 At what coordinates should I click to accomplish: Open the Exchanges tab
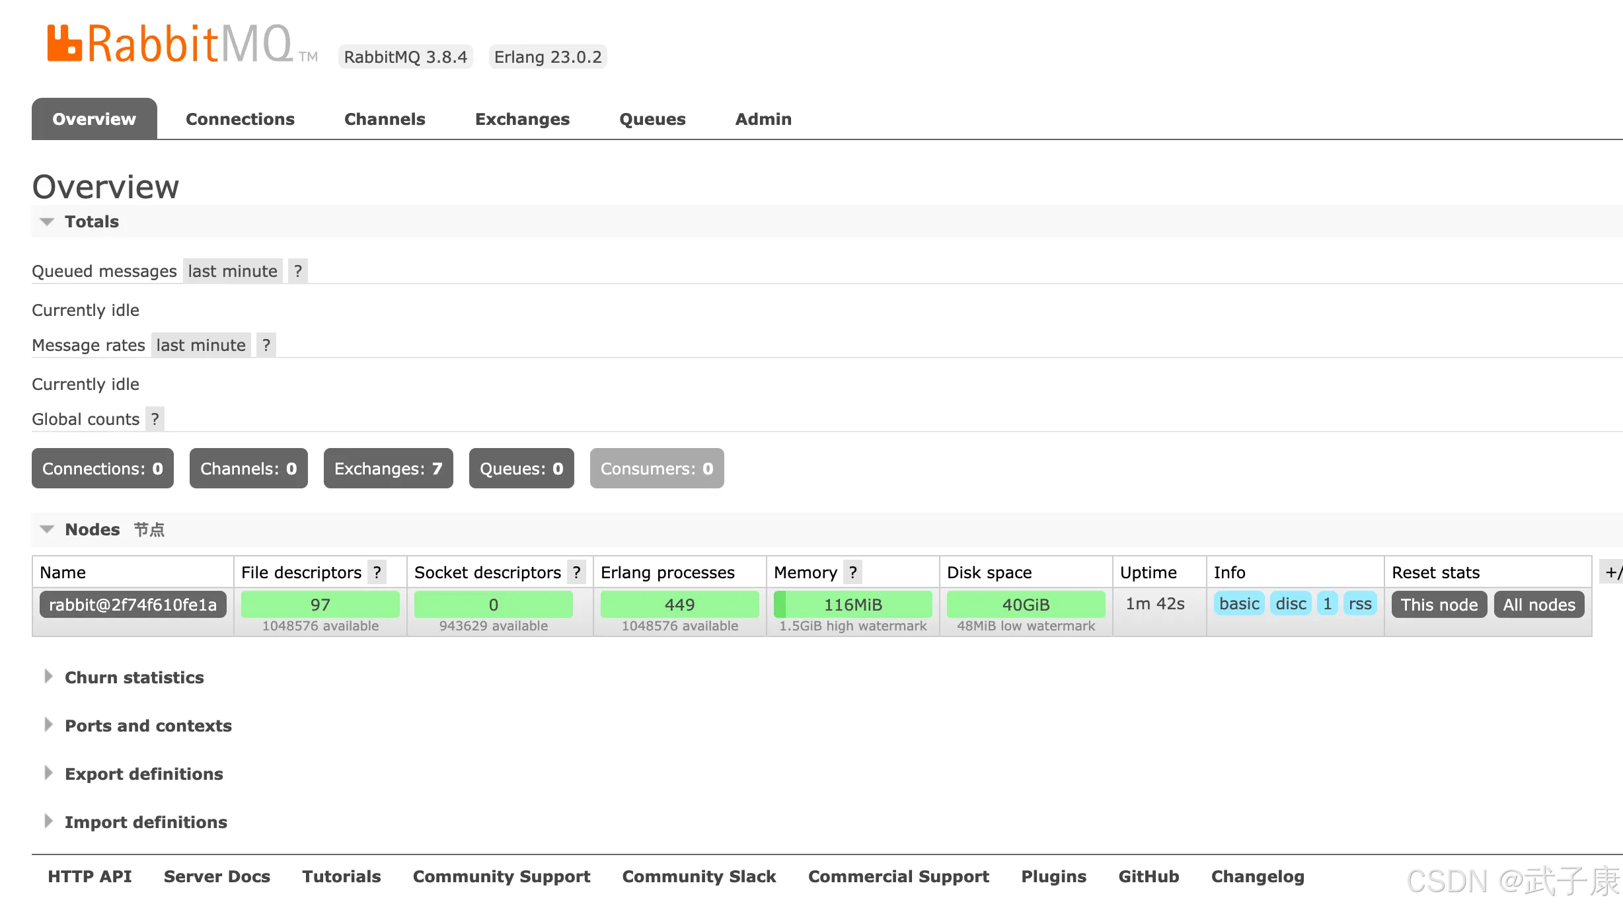[522, 119]
